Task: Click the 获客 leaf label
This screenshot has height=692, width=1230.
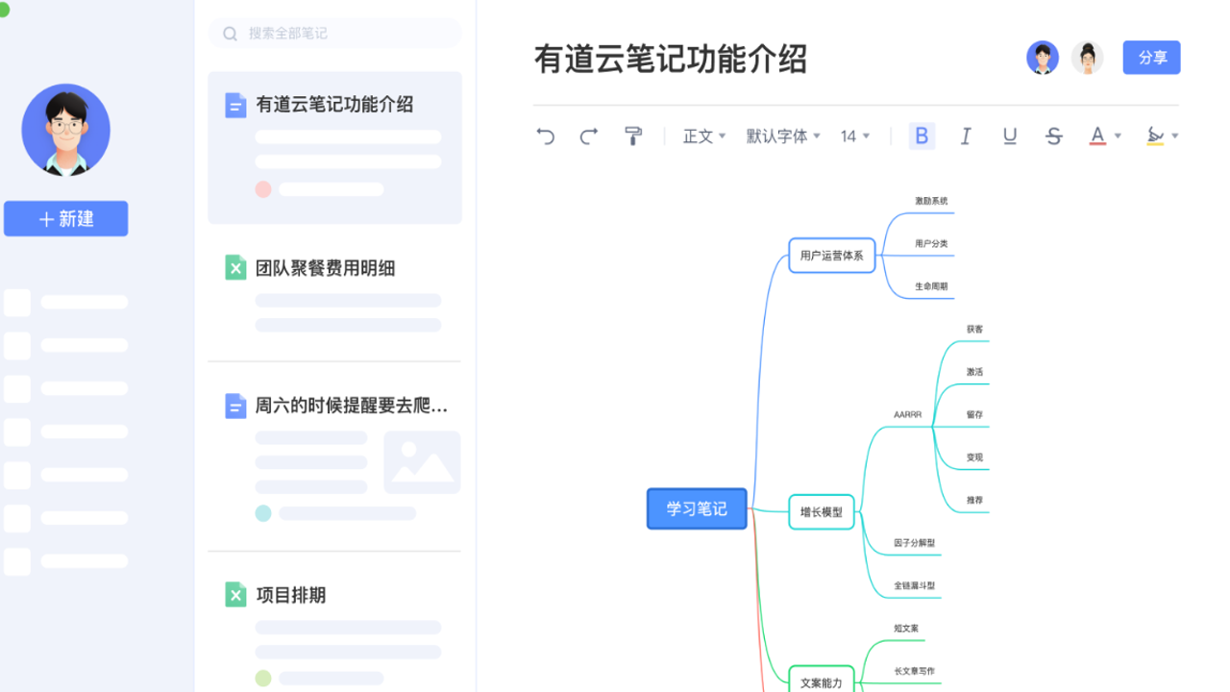Action: [x=974, y=330]
